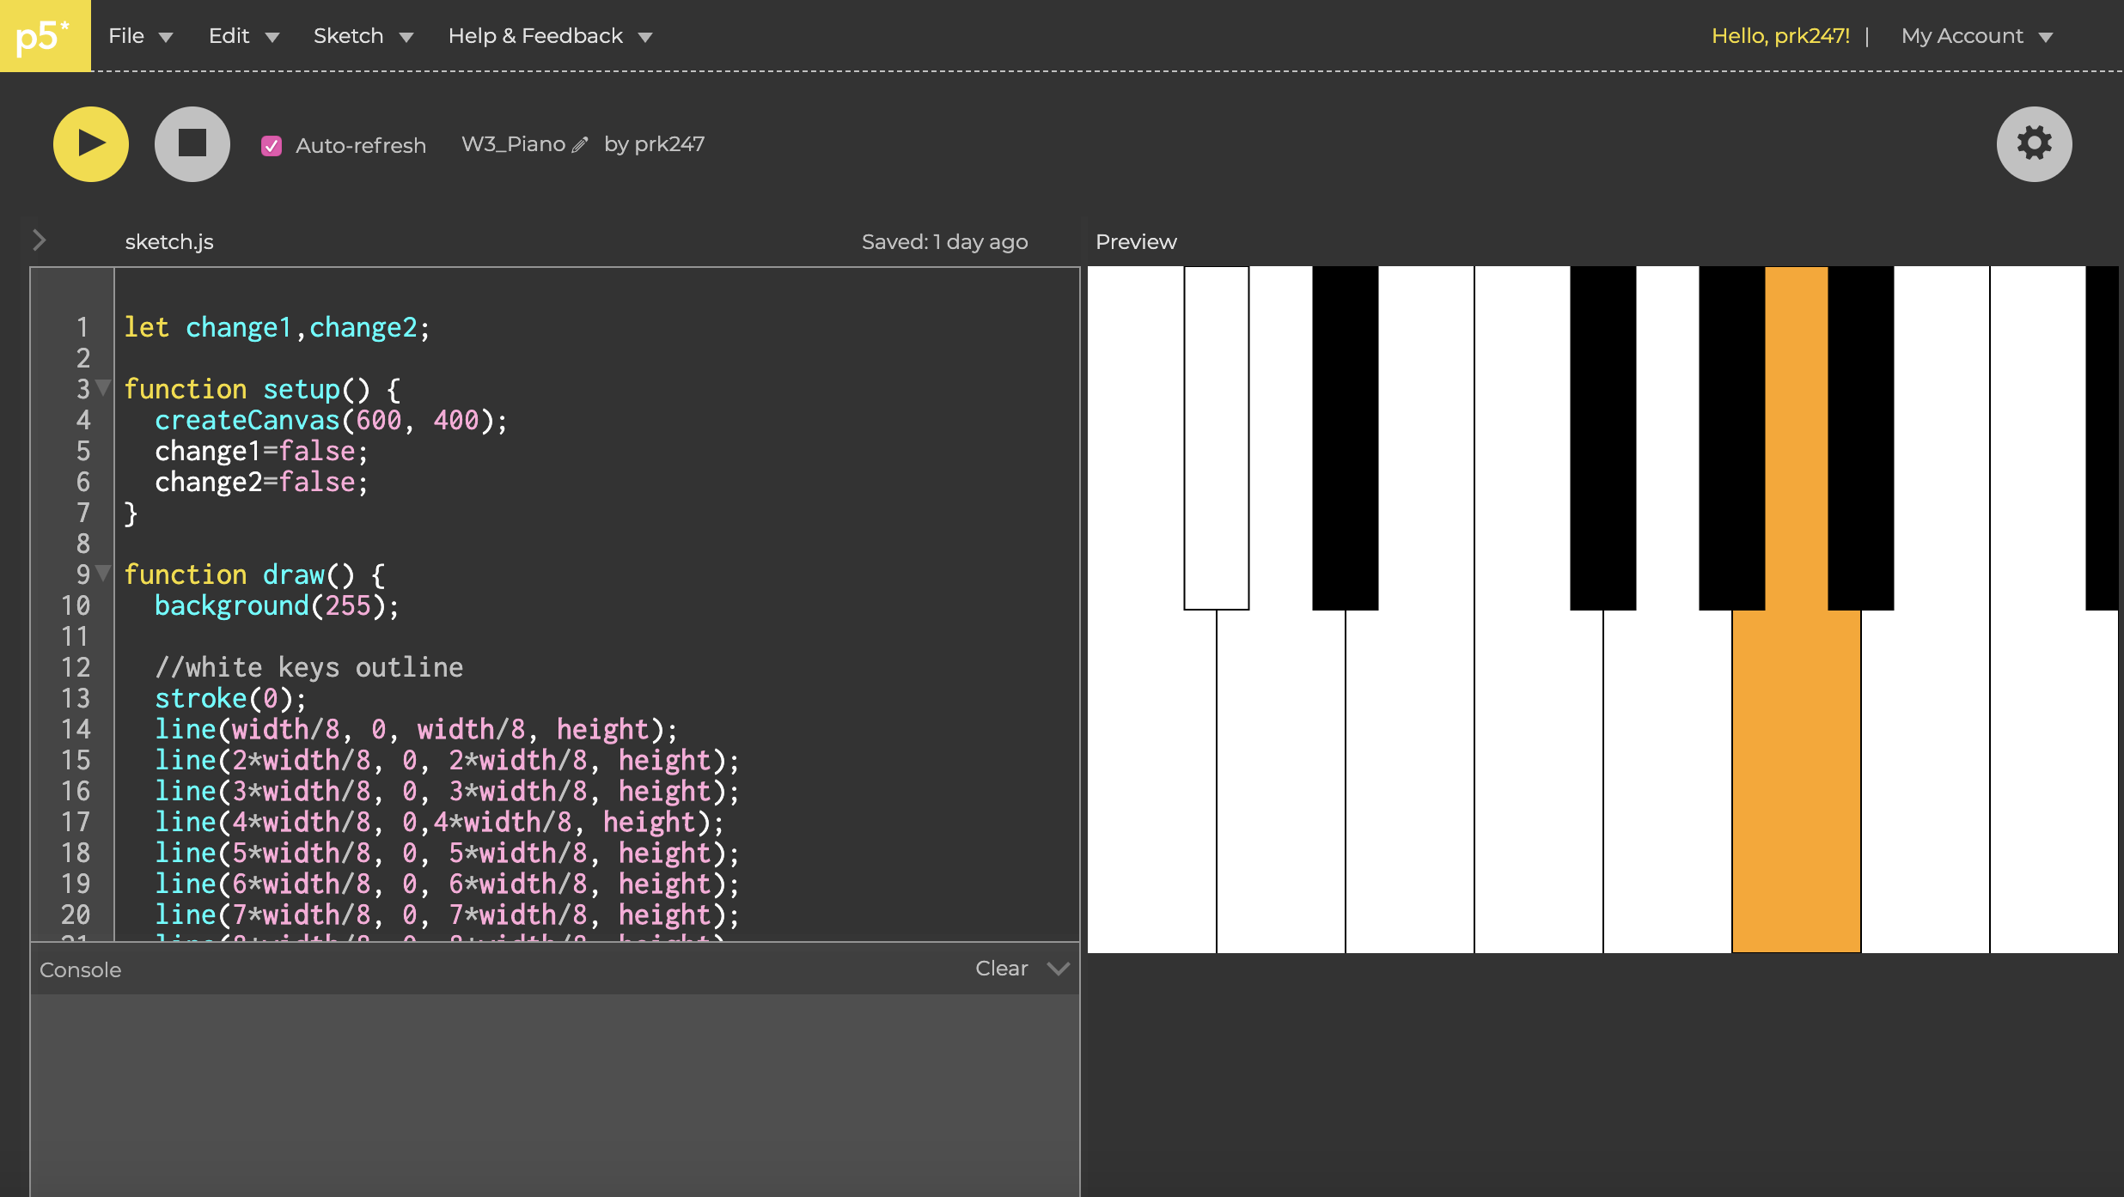Collapse the console with the chevron

click(x=1059, y=968)
